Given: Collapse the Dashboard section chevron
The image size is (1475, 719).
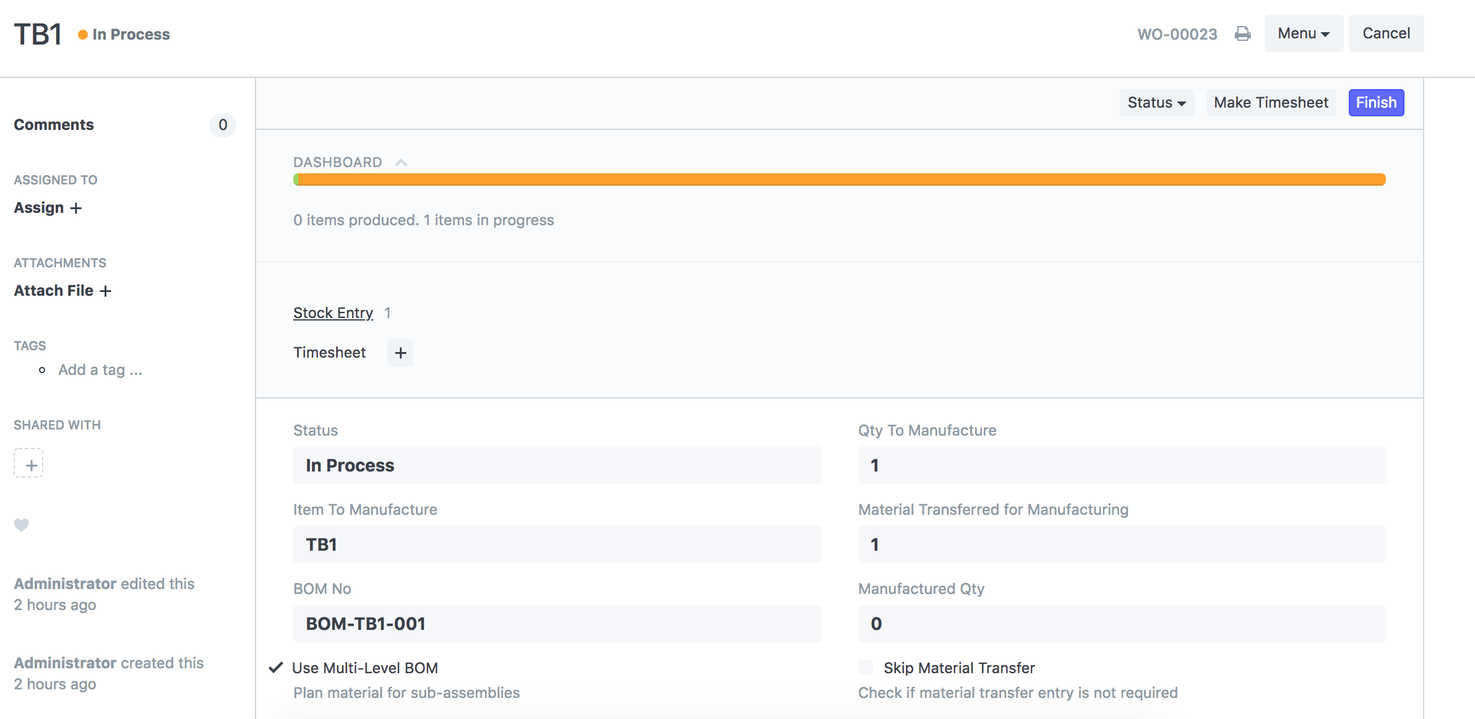Looking at the screenshot, I should click(401, 162).
